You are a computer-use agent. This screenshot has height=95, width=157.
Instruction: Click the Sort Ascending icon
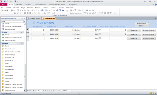pyautogui.click(x=68, y=10)
